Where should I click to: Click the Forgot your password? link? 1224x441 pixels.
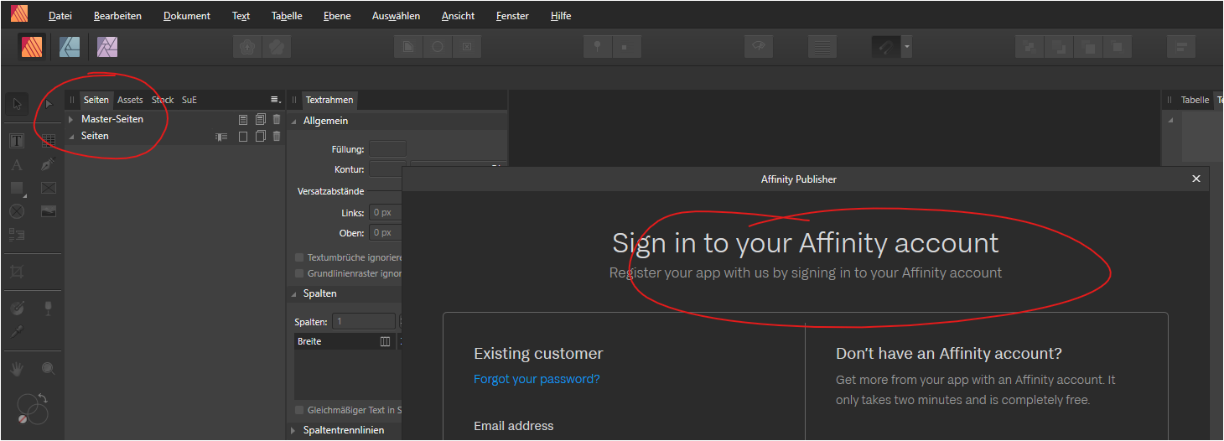tap(537, 379)
